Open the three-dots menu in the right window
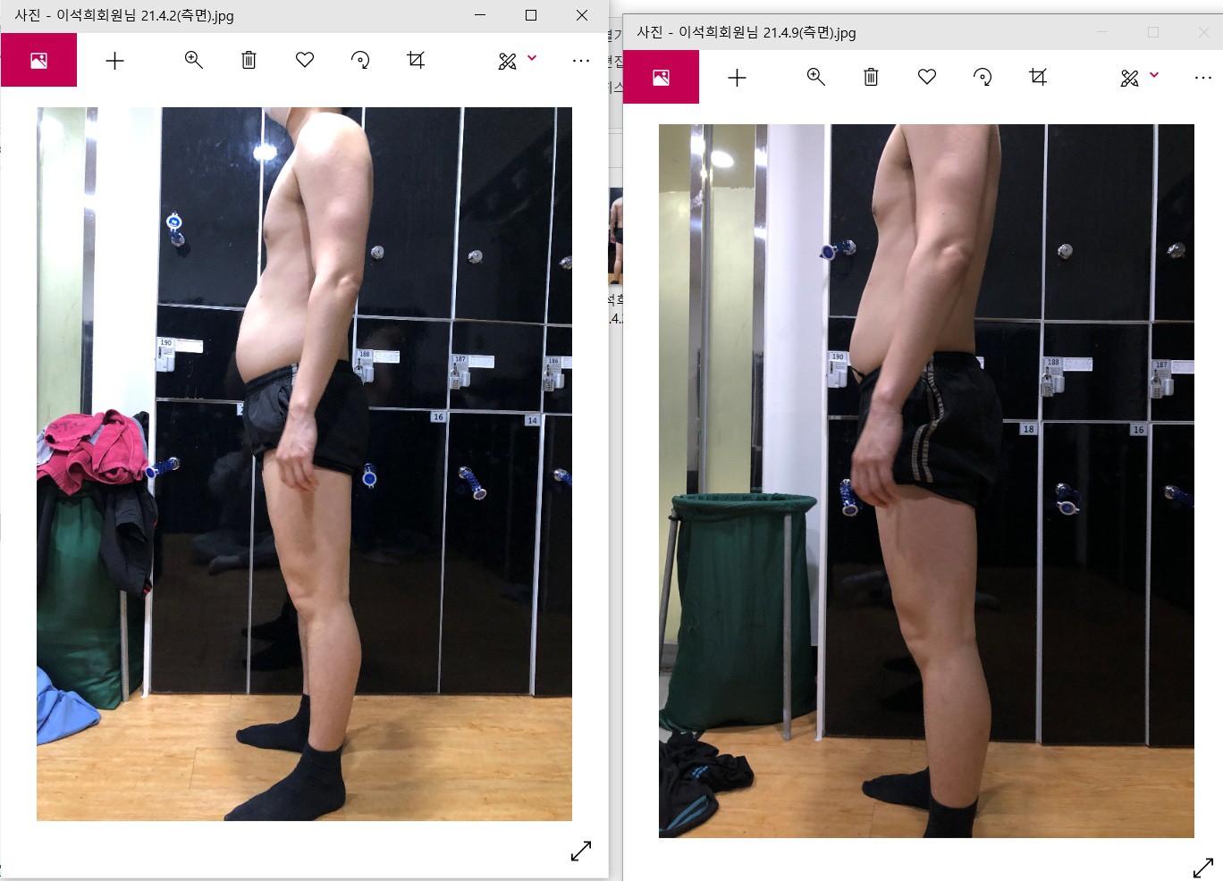Viewport: 1223px width, 881px height. pyautogui.click(x=1203, y=78)
